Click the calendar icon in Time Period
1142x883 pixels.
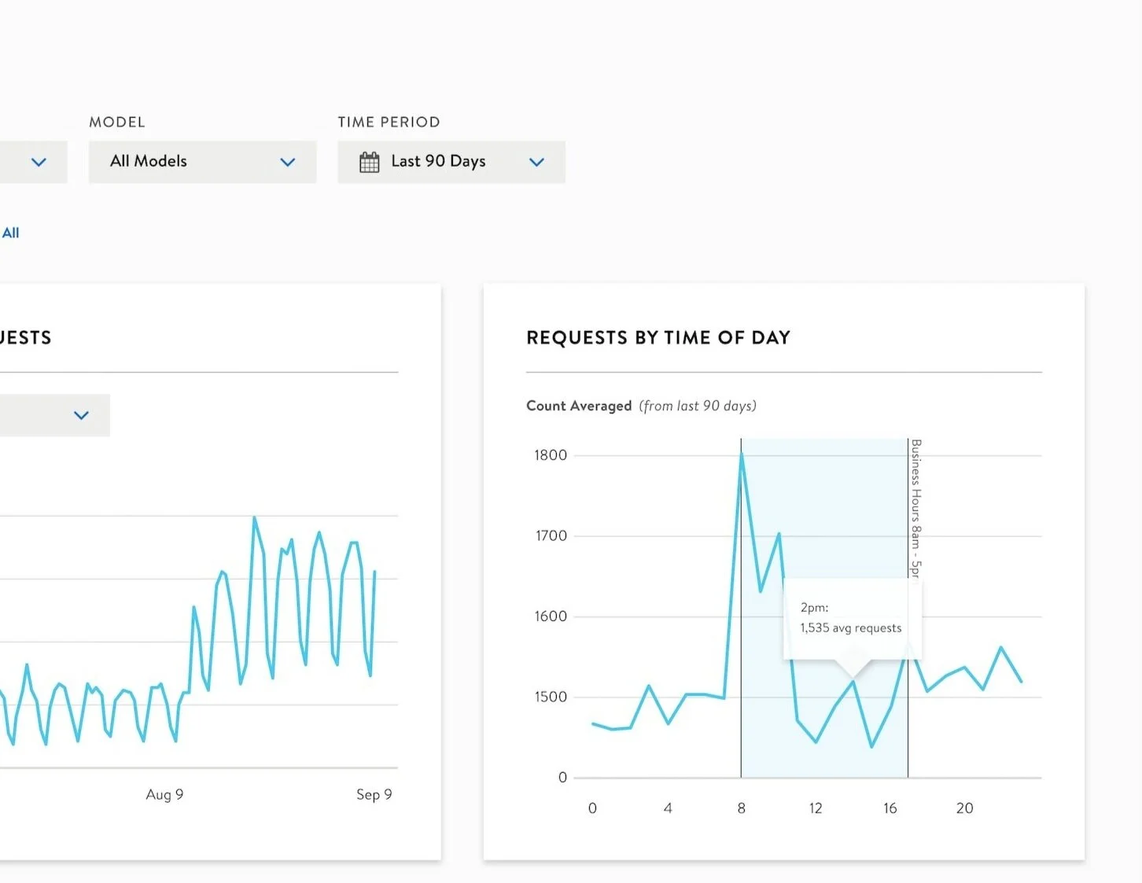click(370, 162)
